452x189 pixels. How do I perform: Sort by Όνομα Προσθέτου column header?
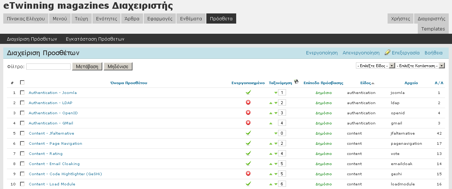(x=128, y=83)
